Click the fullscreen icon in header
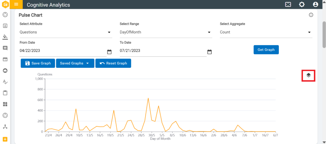 click(x=288, y=4)
